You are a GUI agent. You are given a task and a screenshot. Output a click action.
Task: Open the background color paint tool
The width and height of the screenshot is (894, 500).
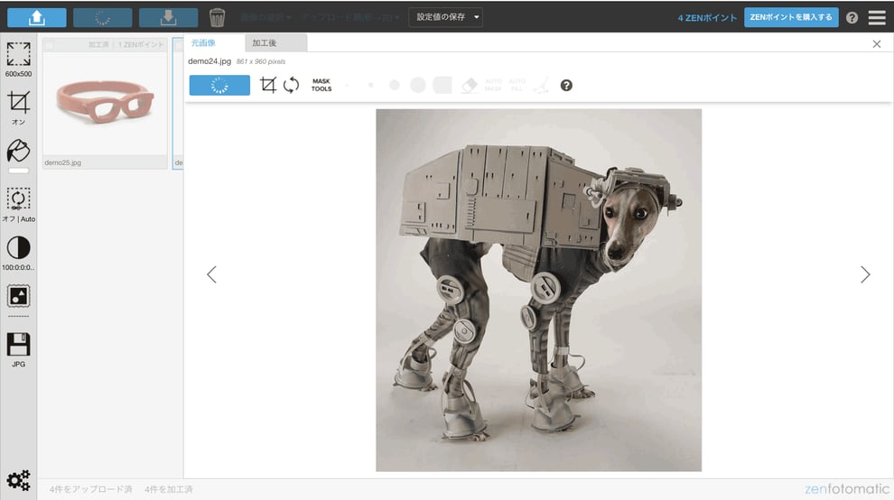pos(18,151)
